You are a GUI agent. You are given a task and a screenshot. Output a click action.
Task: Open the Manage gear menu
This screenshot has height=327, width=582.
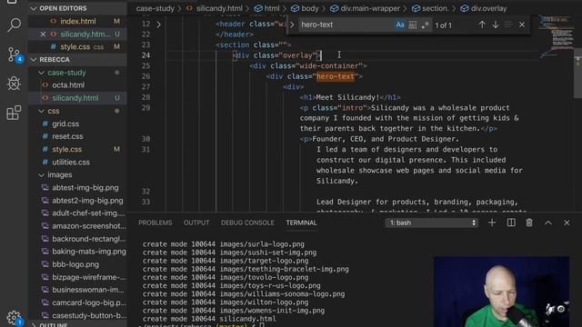pos(14,317)
